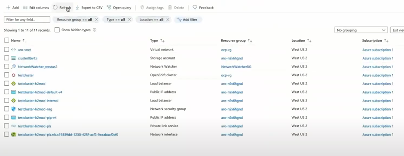Open the cluster0bv1z storage account

click(x=28, y=58)
